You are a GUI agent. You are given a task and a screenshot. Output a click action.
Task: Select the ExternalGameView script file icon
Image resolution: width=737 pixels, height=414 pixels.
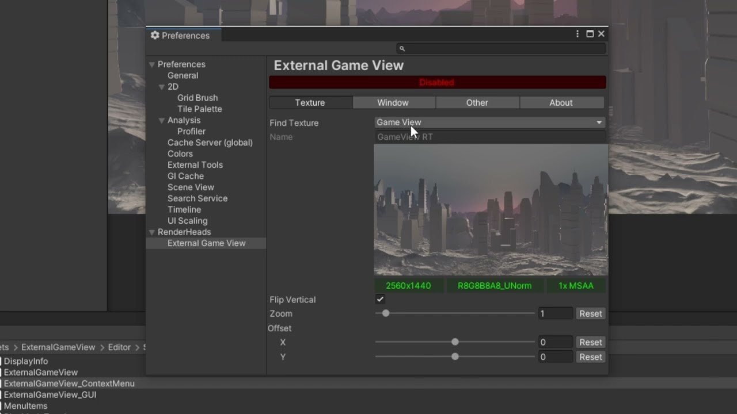[1, 372]
